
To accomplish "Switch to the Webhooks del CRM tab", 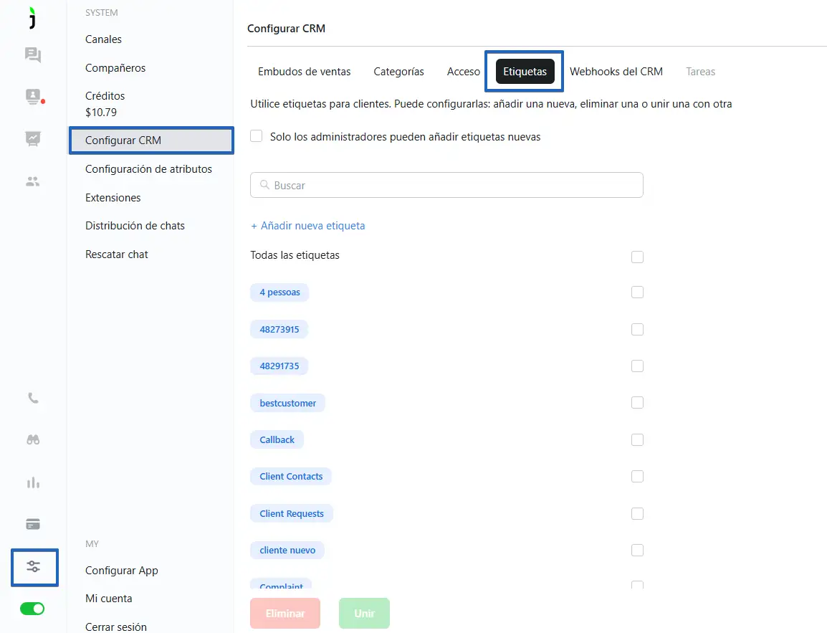I will point(616,72).
